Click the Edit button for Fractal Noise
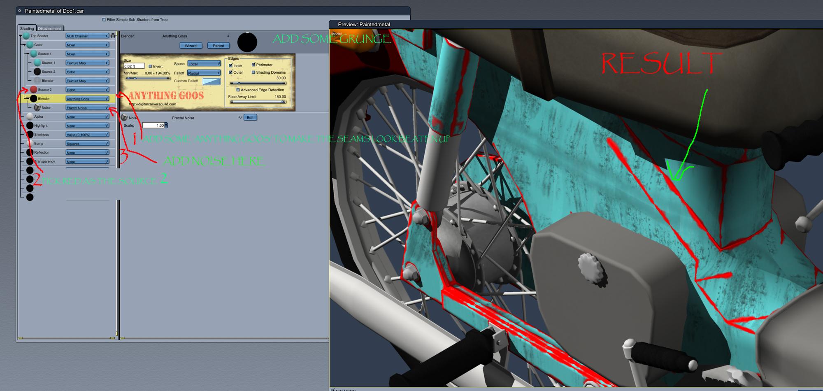 [x=250, y=118]
